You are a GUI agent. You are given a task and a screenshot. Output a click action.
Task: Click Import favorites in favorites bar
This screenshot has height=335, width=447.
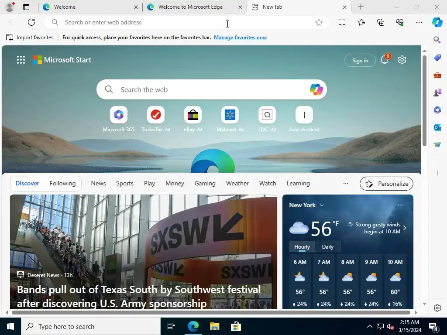click(30, 38)
